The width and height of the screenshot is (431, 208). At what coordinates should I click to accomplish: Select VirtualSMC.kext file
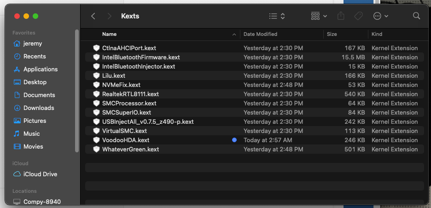254,131
